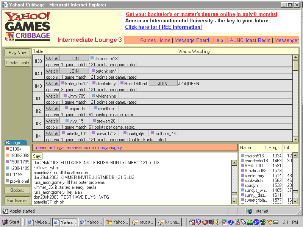Click the 'Get your bachelor's or master's degree online' link
Viewport: 303px width, 227px height.
(x=180, y=14)
